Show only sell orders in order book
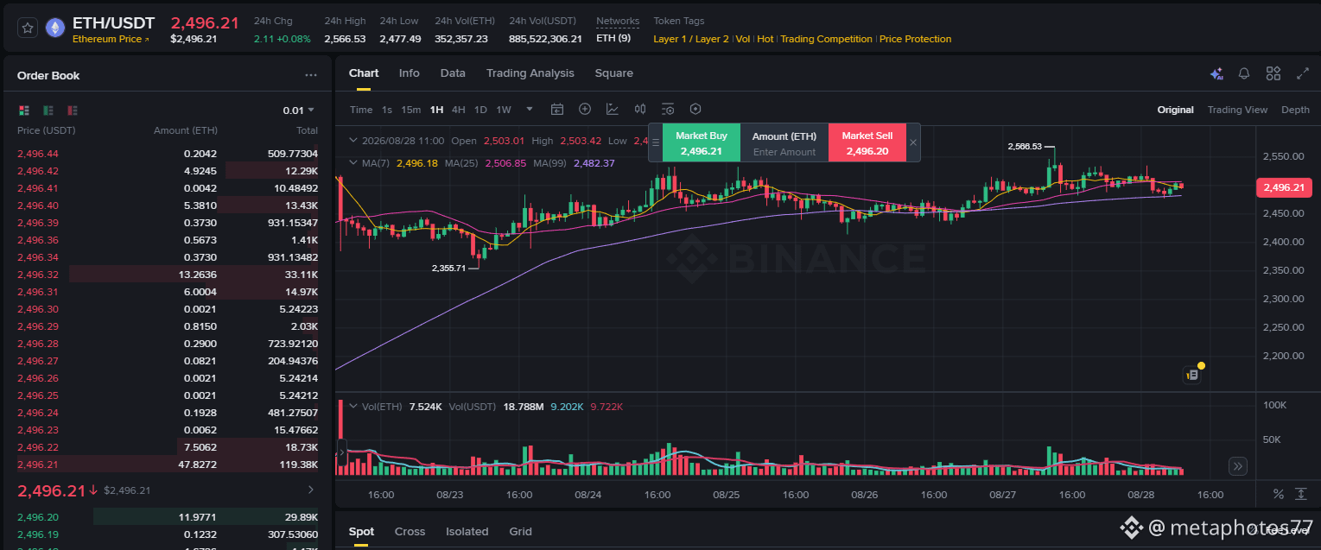The image size is (1321, 550). (x=73, y=111)
